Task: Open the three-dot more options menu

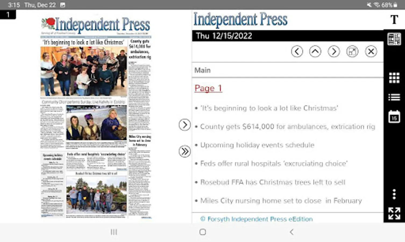Action: click(x=394, y=194)
